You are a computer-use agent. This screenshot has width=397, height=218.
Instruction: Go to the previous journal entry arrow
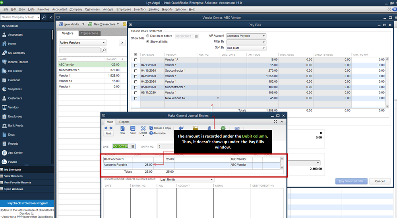[106, 128]
